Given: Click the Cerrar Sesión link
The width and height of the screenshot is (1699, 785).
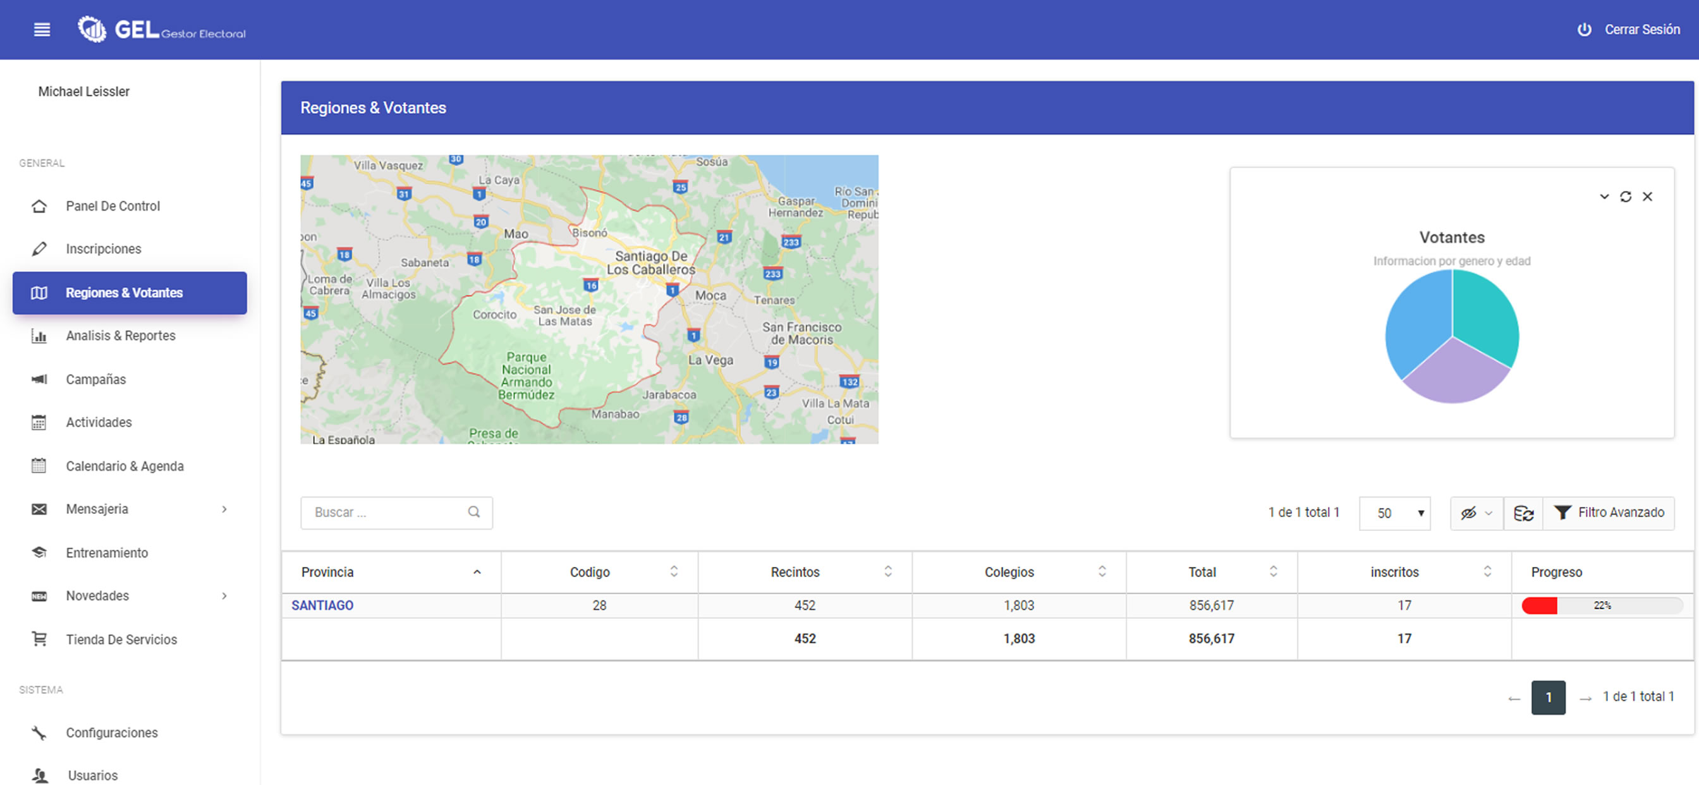Looking at the screenshot, I should 1641,30.
